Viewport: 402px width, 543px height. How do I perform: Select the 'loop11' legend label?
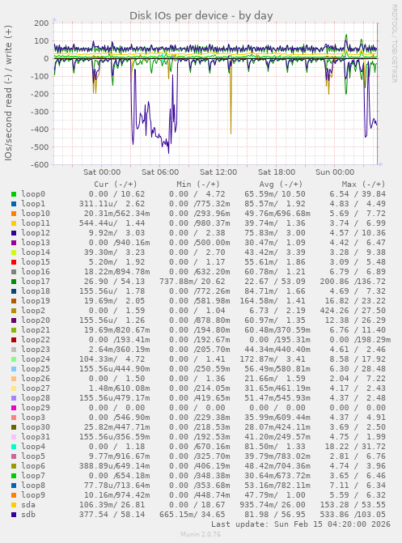click(36, 223)
